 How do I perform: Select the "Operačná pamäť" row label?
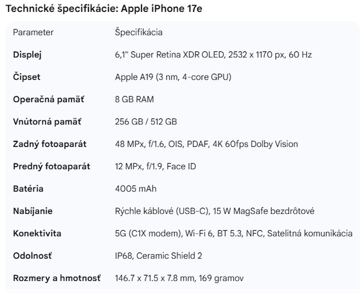49,99
